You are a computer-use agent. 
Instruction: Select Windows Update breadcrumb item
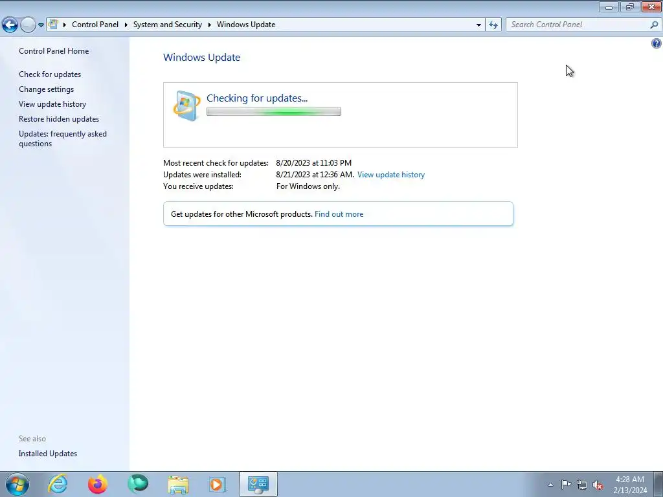[x=246, y=25]
